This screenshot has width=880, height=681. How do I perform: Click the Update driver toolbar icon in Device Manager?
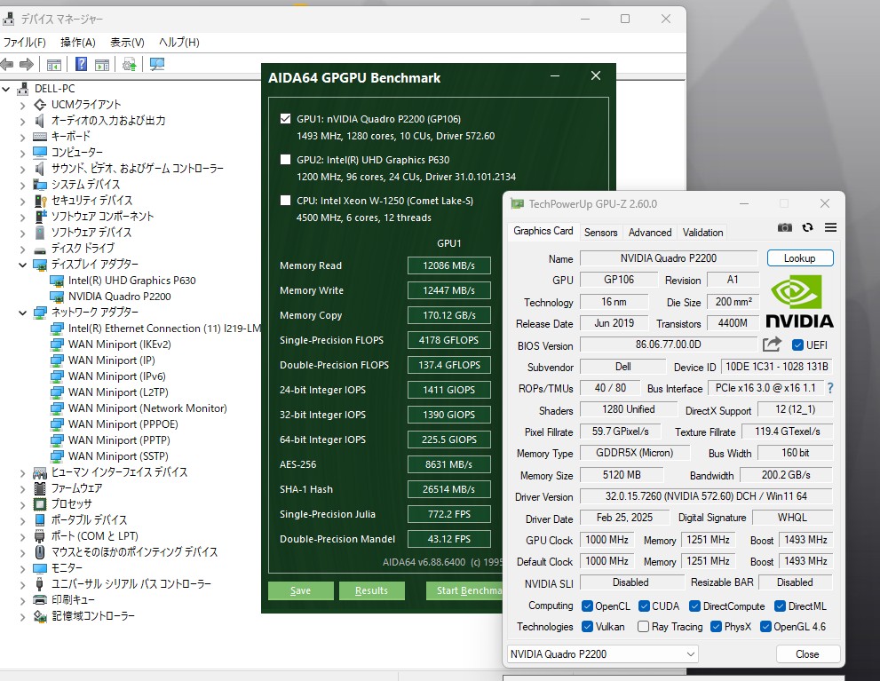pyautogui.click(x=129, y=65)
